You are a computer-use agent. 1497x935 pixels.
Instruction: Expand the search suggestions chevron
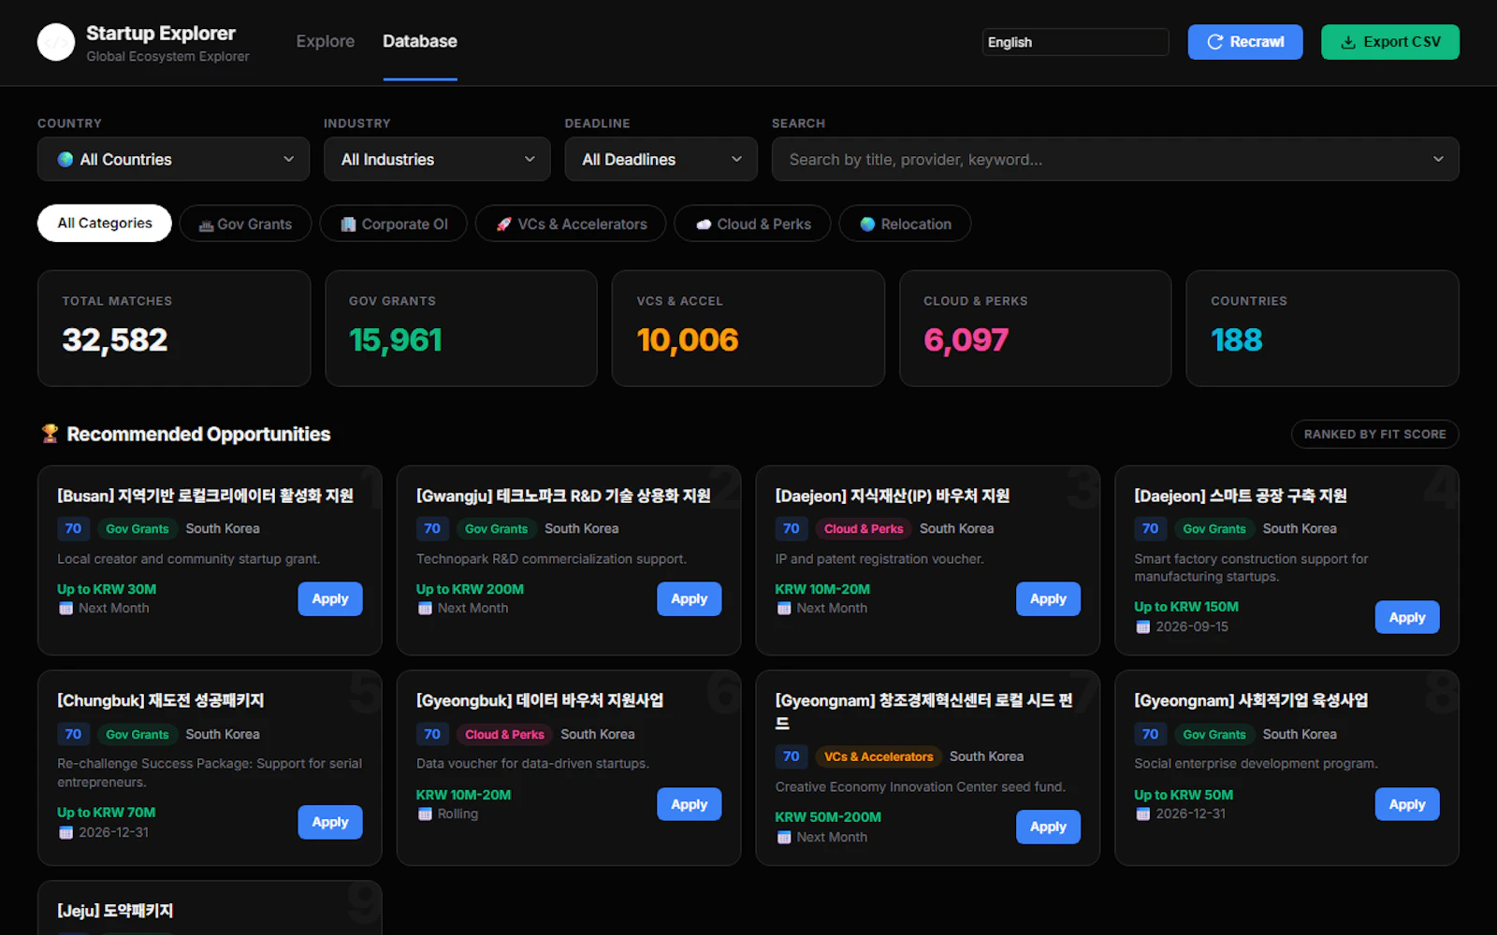pos(1438,159)
